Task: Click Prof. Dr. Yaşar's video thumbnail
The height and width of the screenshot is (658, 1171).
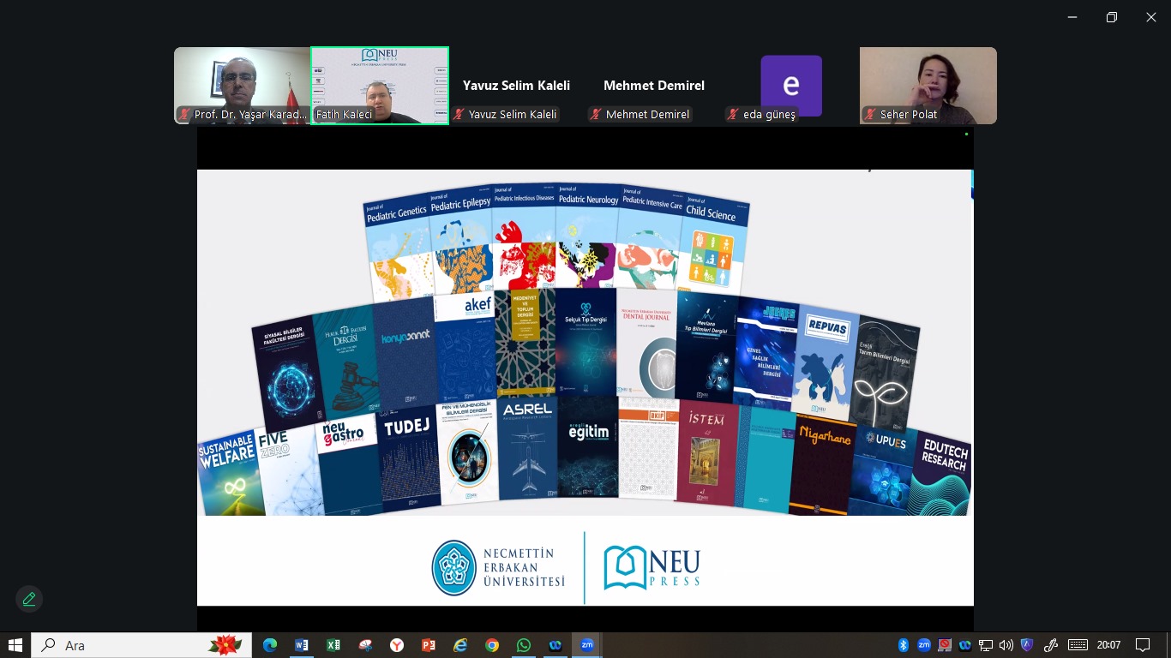Action: pyautogui.click(x=242, y=86)
